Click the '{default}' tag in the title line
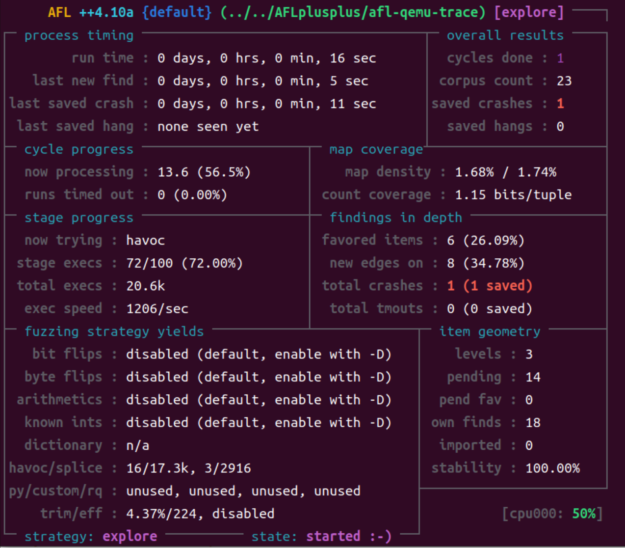The width and height of the screenshot is (625, 548). pos(177,12)
